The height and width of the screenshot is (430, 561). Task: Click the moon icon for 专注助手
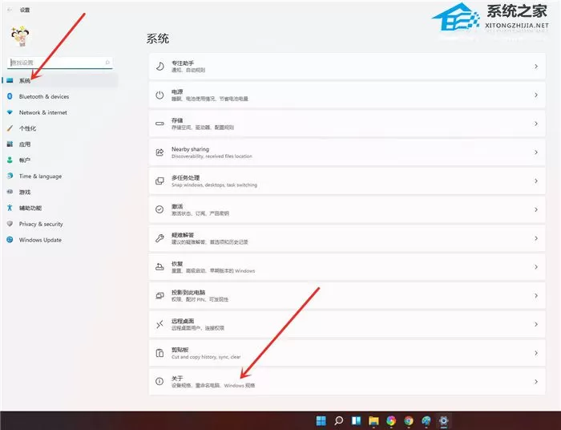coord(160,67)
